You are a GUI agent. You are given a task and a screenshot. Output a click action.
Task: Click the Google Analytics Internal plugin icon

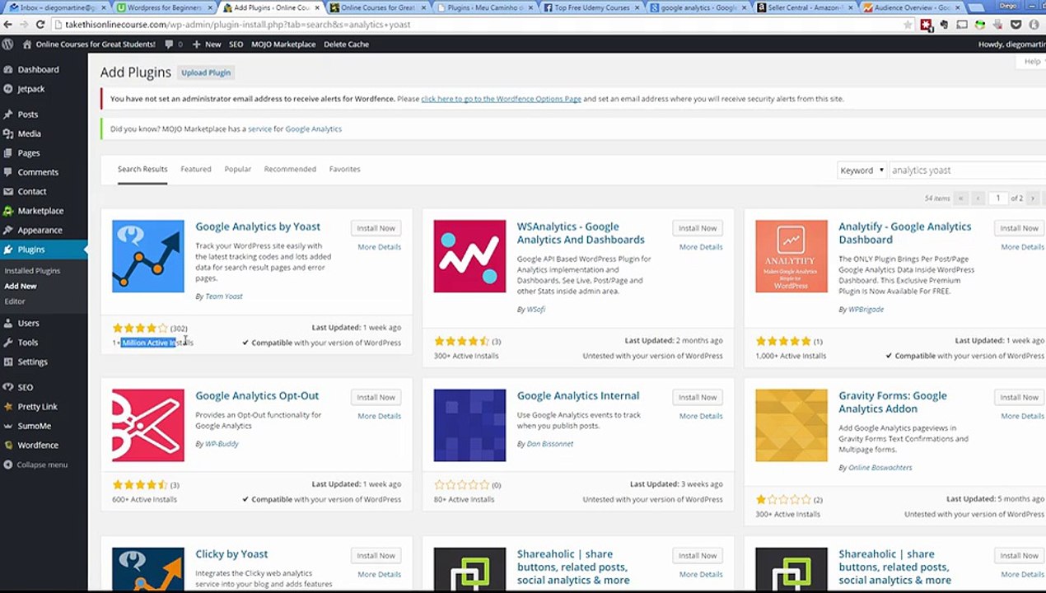[x=469, y=425]
